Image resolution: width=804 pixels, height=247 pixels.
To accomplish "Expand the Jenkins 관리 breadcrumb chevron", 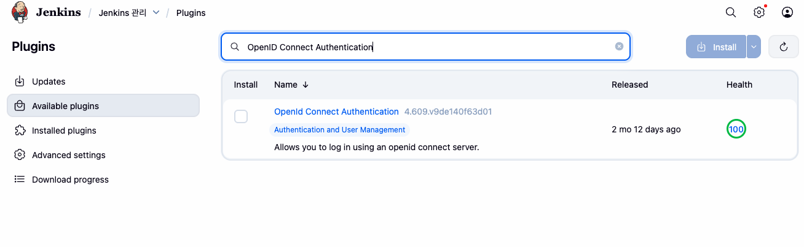I will click(x=156, y=12).
